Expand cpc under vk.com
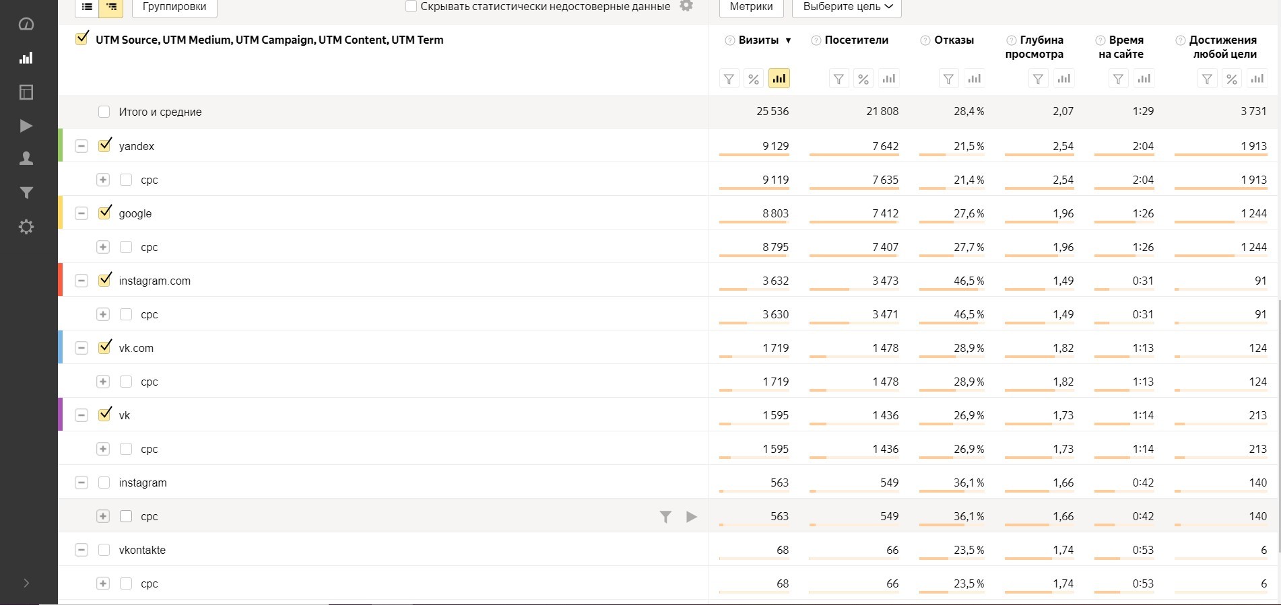1281x605 pixels. [103, 382]
